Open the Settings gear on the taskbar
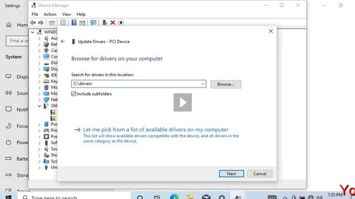The width and height of the screenshot is (355, 199). [x=222, y=197]
